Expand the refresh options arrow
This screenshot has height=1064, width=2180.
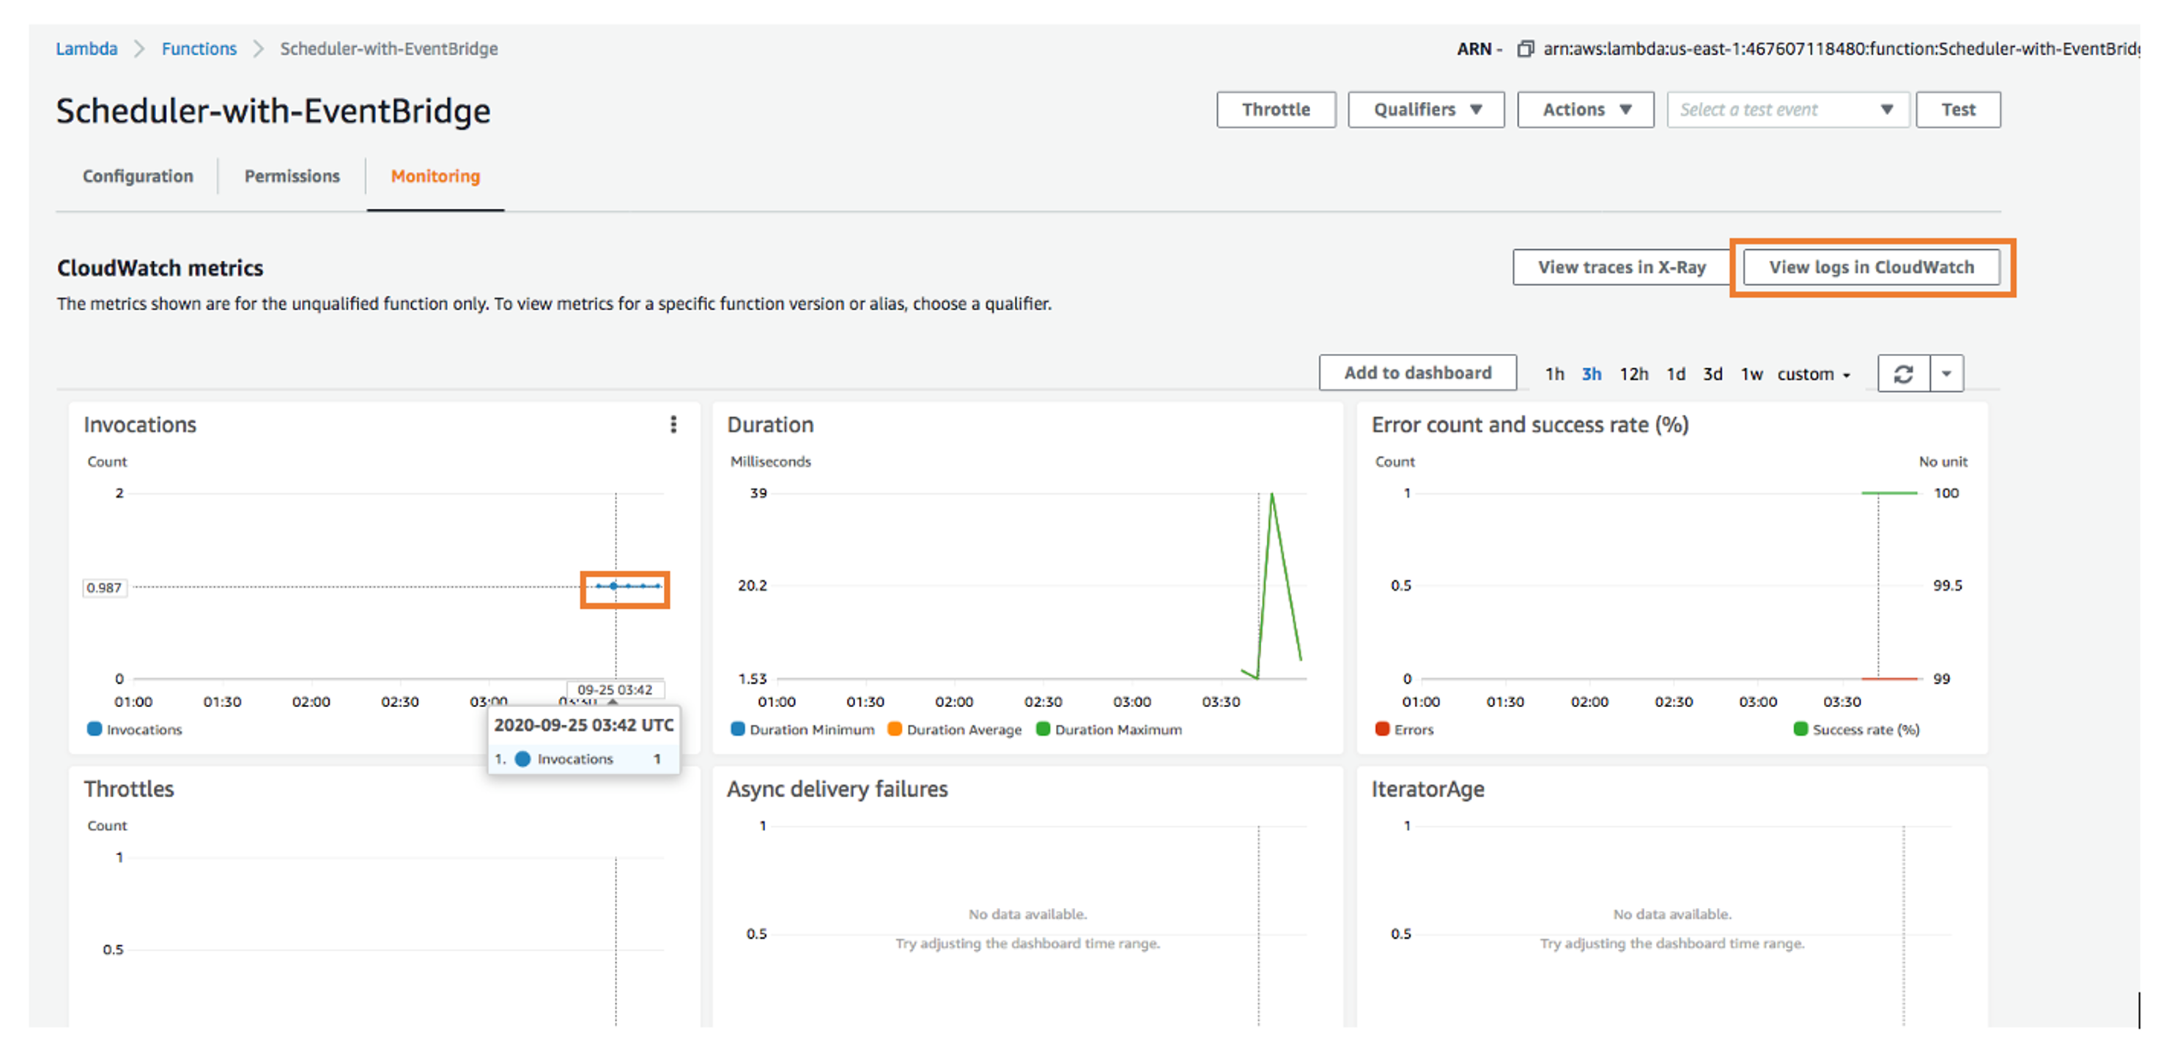(1946, 372)
